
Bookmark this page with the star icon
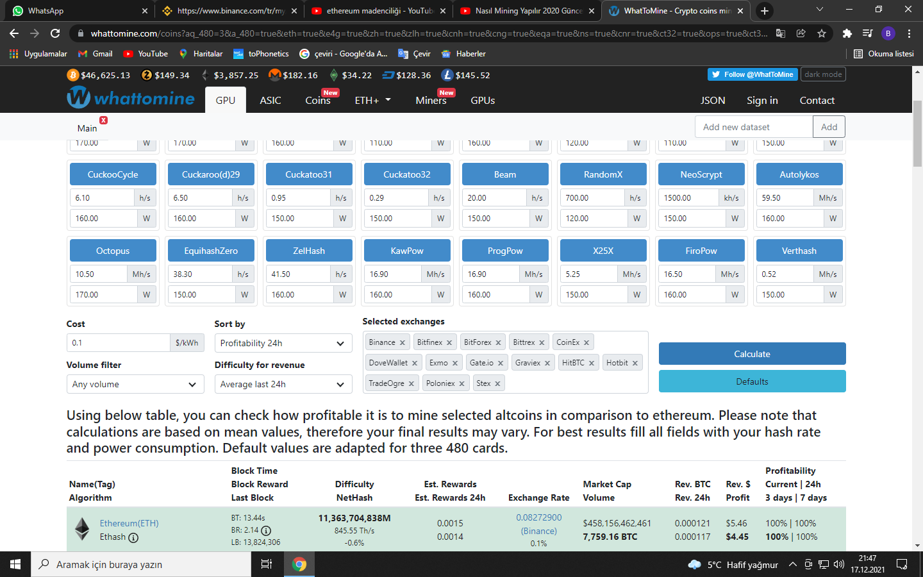[822, 33]
